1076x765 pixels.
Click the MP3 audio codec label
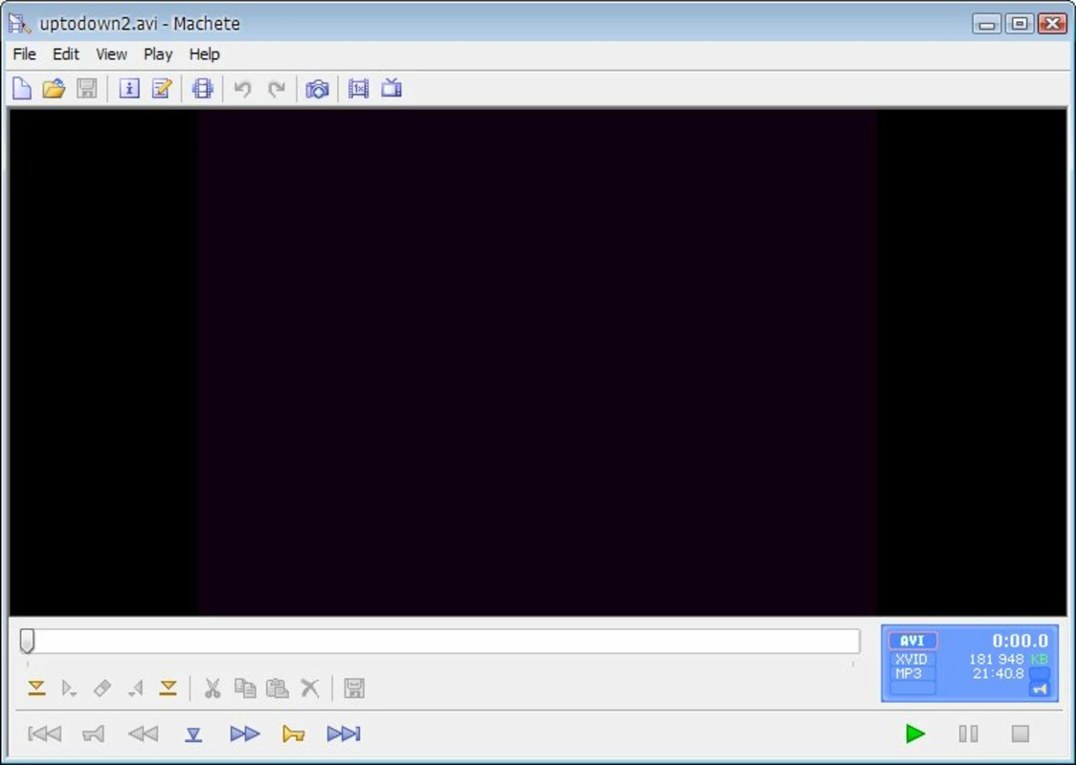tap(908, 673)
